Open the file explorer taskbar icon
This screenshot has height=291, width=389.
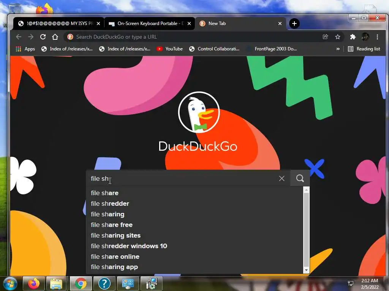(56, 283)
